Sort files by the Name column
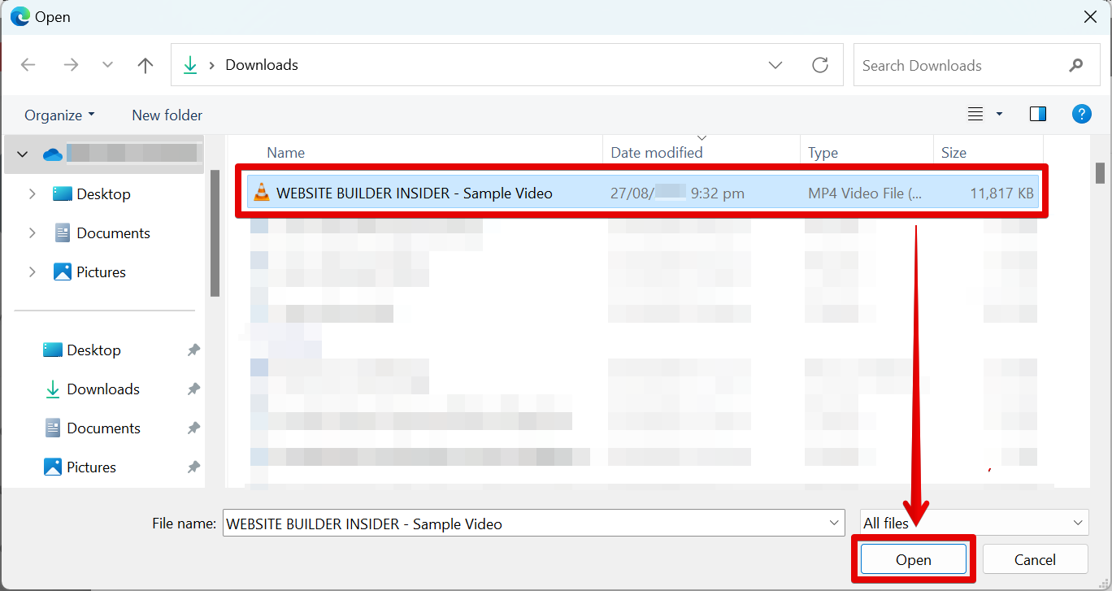The image size is (1112, 591). pyautogui.click(x=285, y=153)
